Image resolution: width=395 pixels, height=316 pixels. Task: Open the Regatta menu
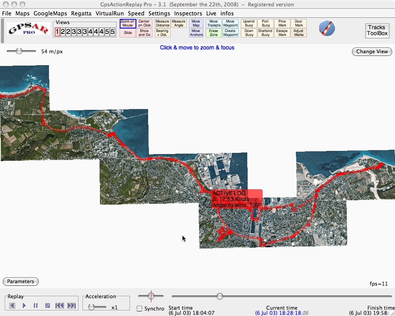point(81,13)
